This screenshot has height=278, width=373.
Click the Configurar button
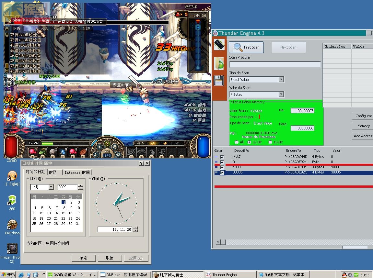[363, 116]
